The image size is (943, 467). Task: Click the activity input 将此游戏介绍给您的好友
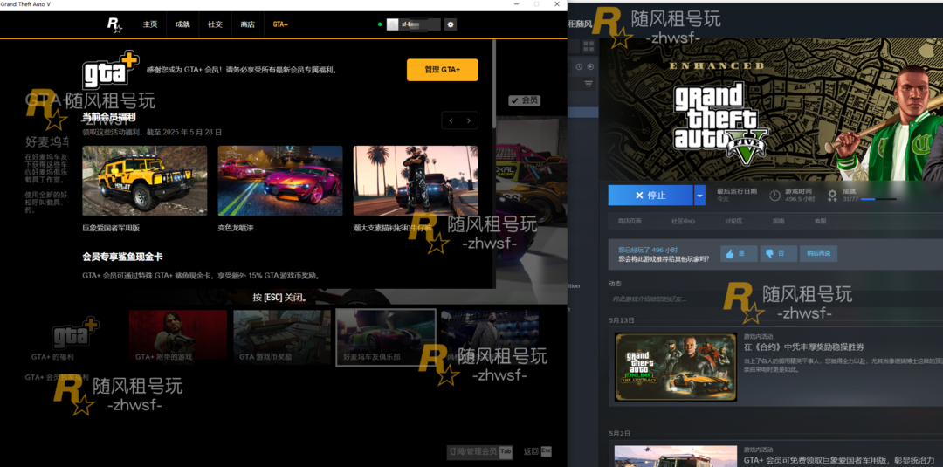click(x=776, y=299)
